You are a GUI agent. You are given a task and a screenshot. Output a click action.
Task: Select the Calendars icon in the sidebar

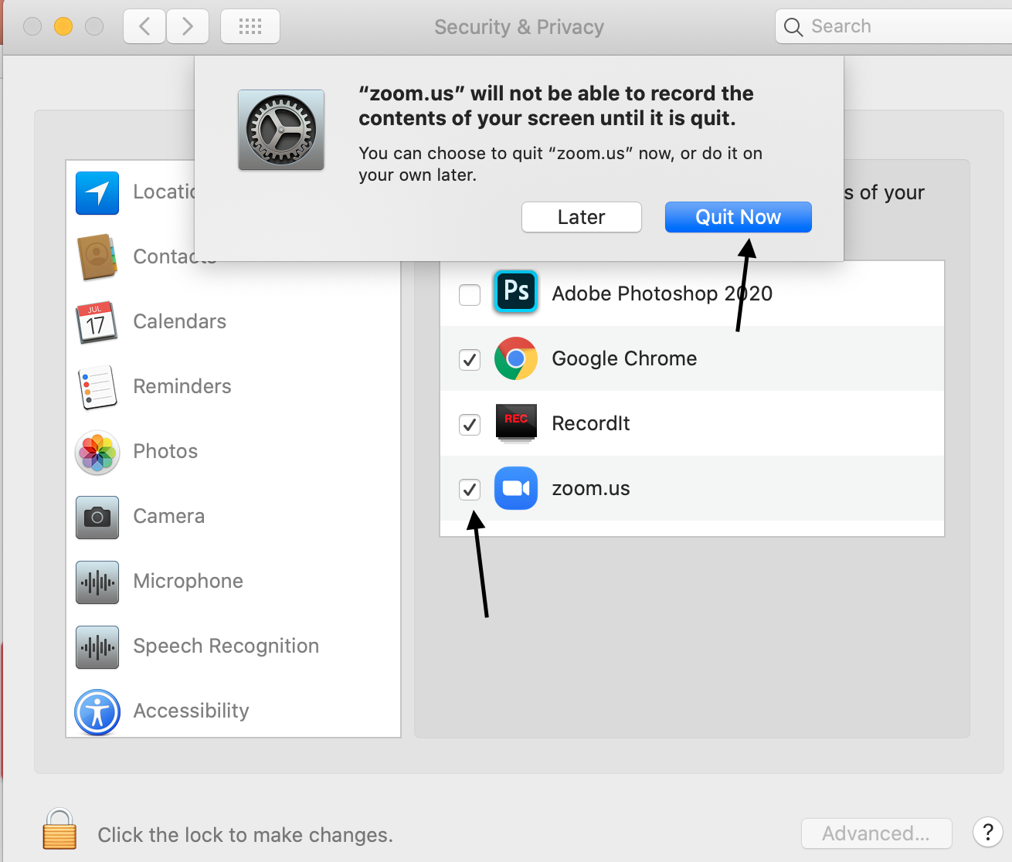[x=97, y=322]
